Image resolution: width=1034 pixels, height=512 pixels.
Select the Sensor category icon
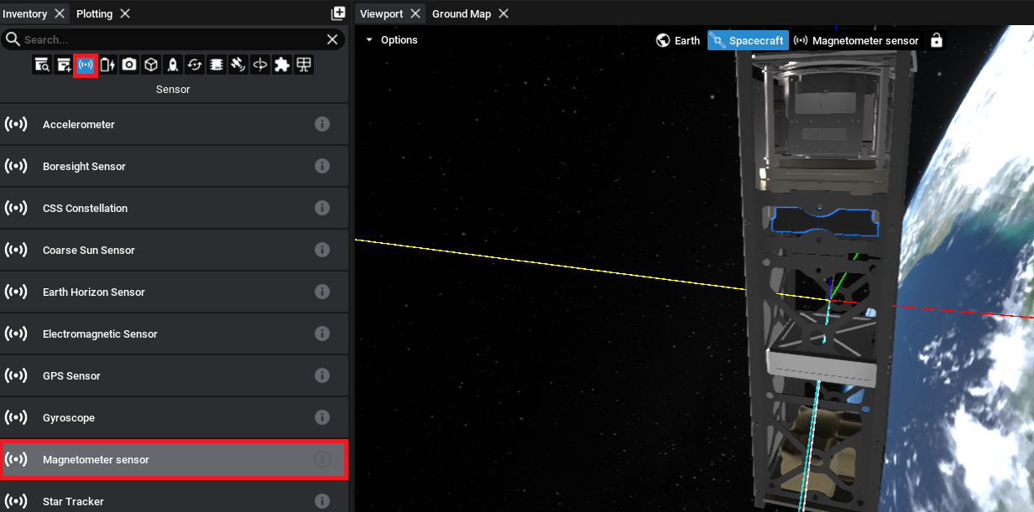(x=86, y=65)
